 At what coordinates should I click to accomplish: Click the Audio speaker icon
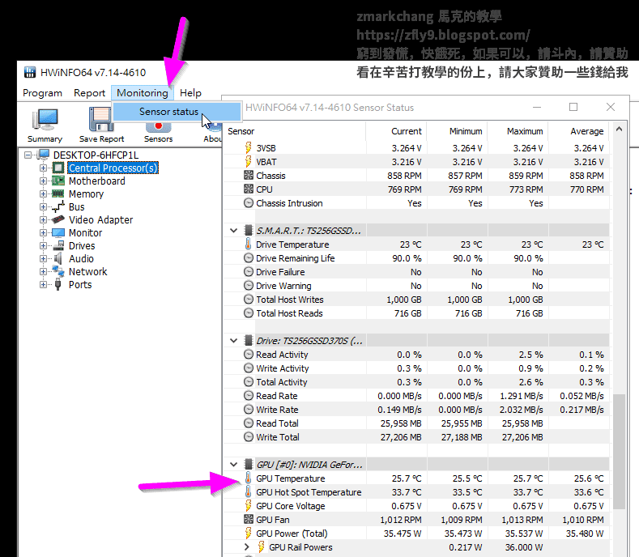58,258
